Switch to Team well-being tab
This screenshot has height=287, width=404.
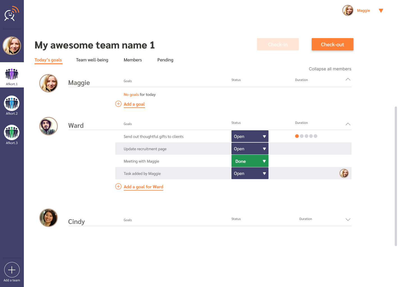[92, 60]
